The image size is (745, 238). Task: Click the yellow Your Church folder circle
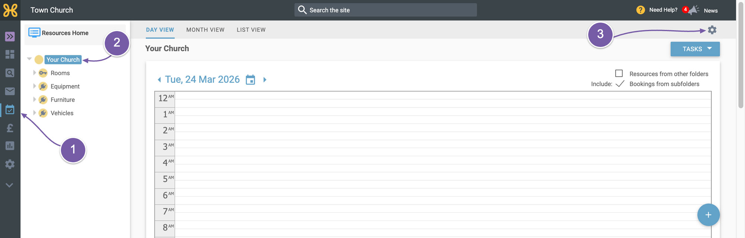pos(39,59)
